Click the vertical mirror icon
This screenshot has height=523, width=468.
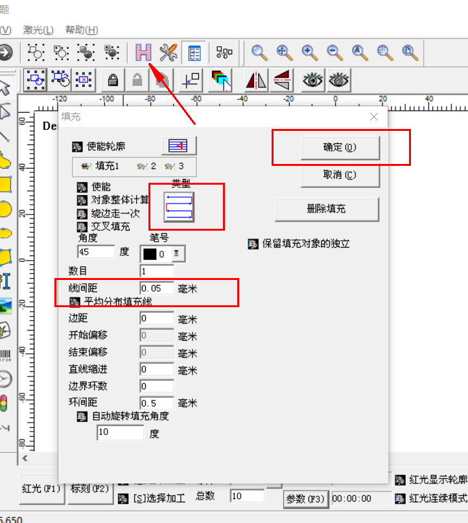click(282, 80)
